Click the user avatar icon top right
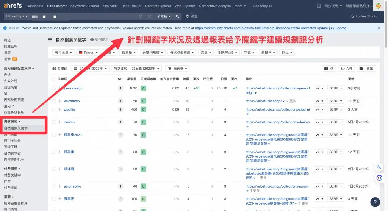Viewport: 388px width, 211px height. [379, 6]
